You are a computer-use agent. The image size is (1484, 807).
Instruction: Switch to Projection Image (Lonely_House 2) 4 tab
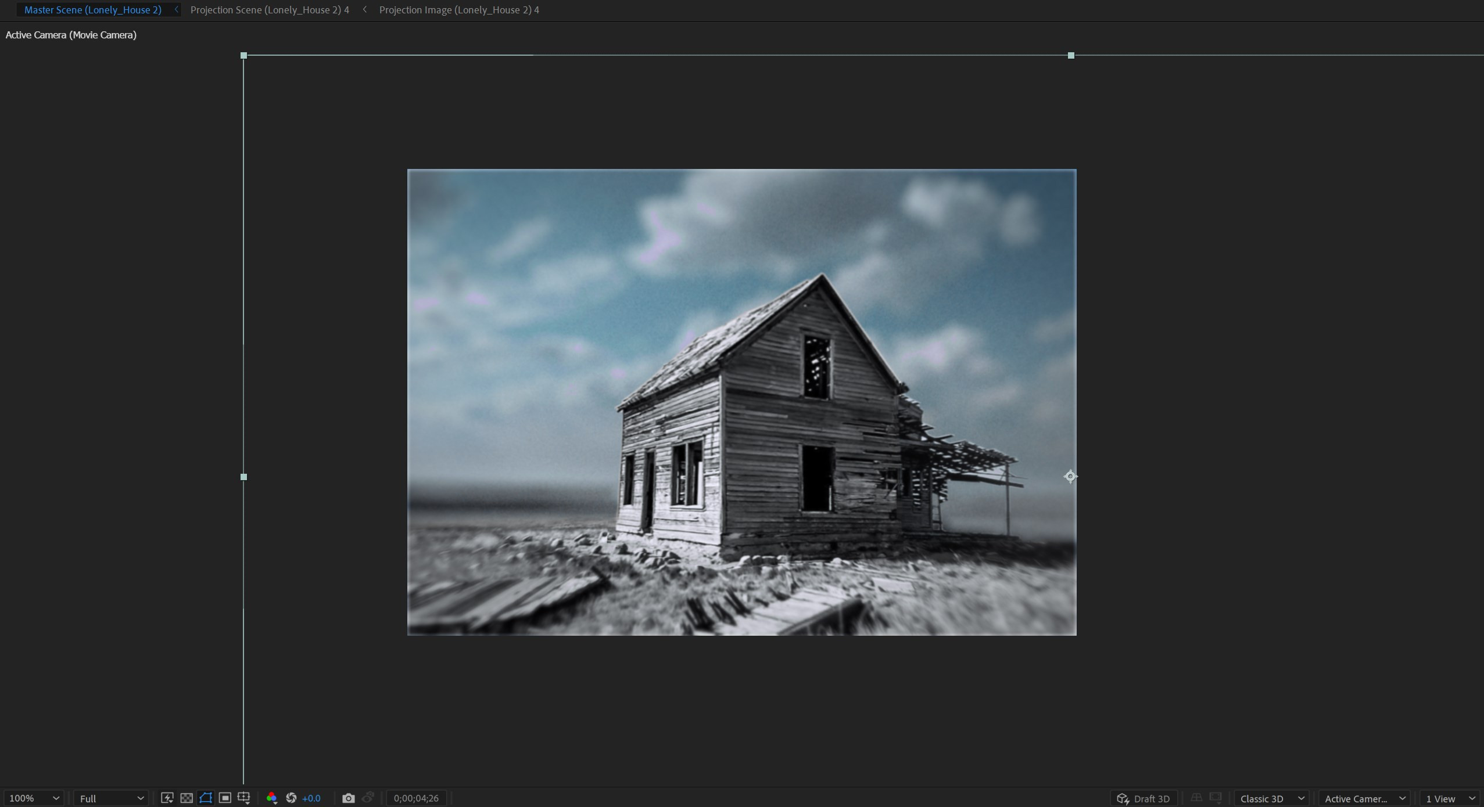[459, 10]
